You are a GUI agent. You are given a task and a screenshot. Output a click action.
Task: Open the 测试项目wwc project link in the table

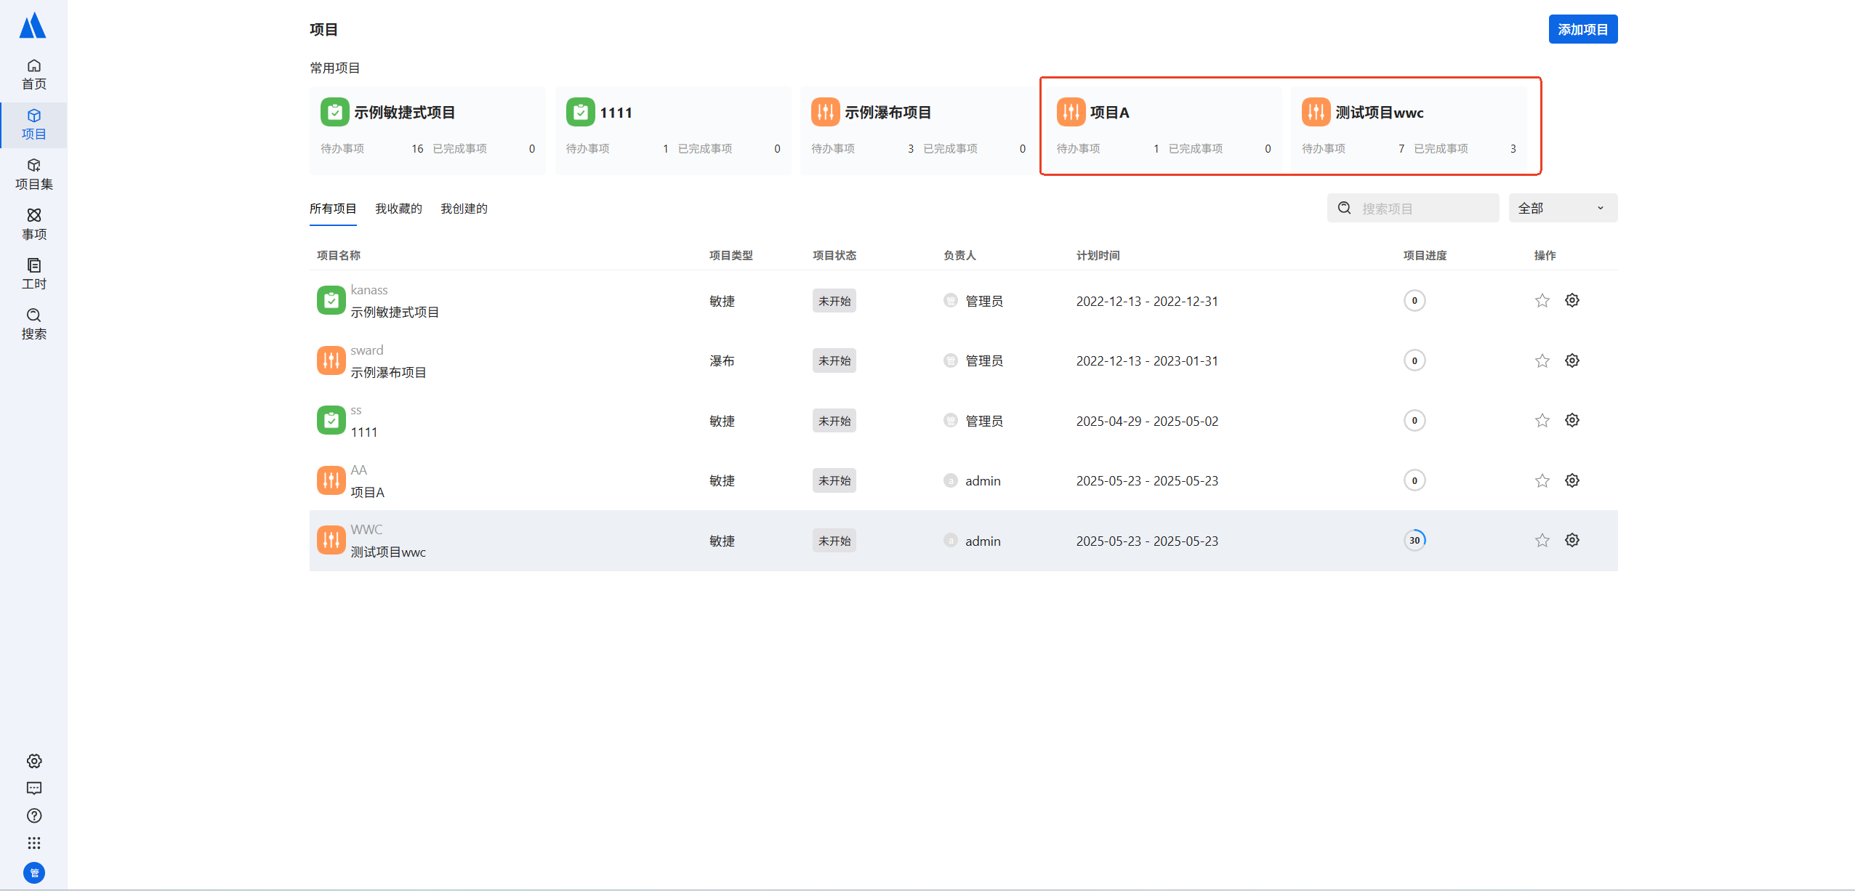coord(388,552)
